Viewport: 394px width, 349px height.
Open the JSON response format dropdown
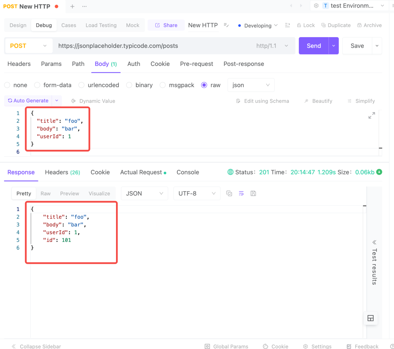pyautogui.click(x=144, y=193)
